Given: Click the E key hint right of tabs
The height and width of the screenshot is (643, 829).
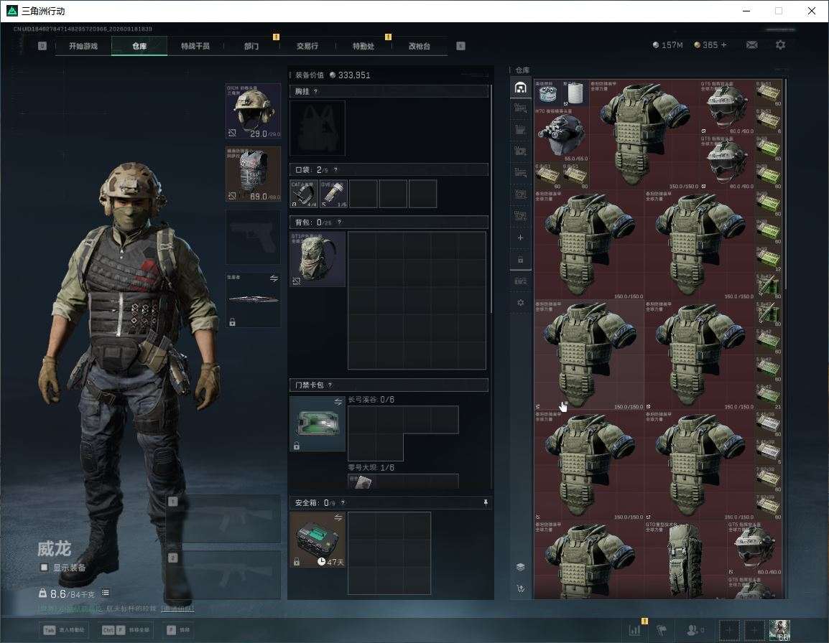Looking at the screenshot, I should 460,46.
